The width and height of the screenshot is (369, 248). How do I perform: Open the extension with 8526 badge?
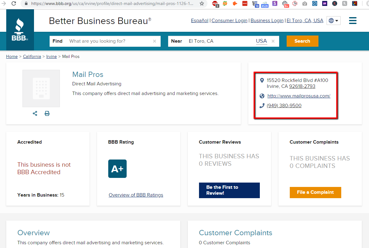coord(265,4)
